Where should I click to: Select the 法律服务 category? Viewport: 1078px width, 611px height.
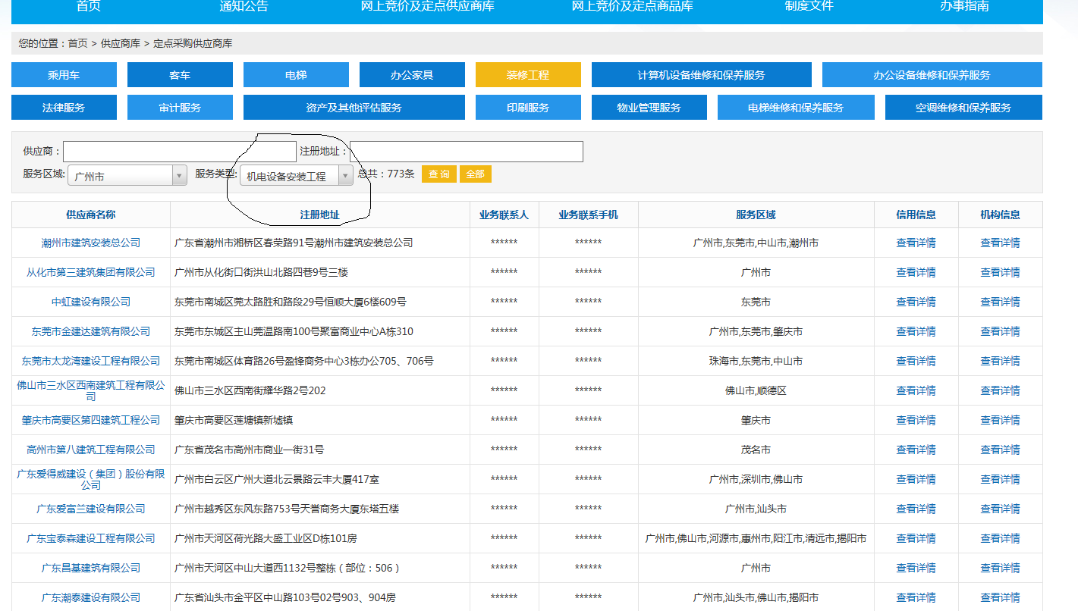[63, 107]
